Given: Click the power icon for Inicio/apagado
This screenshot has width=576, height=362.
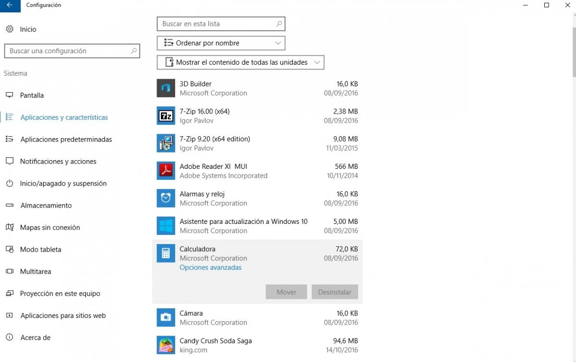Looking at the screenshot, I should [10, 184].
